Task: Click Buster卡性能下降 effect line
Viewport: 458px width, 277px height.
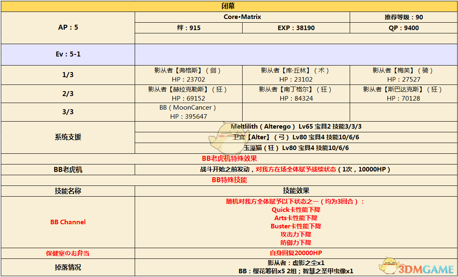Action: pos(296,226)
